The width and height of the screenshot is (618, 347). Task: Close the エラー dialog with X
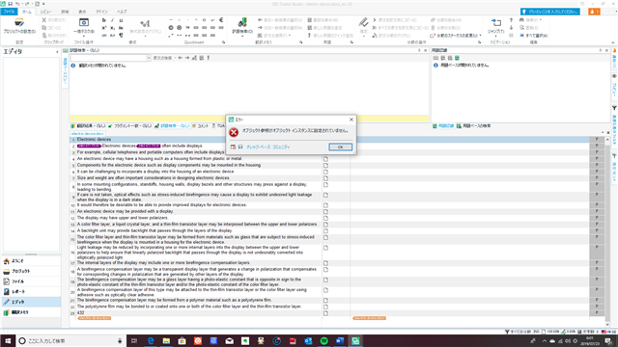pos(351,120)
